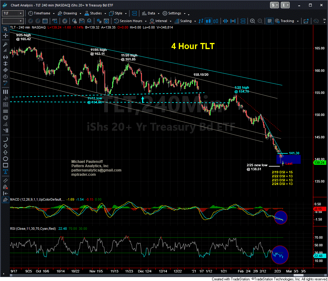This screenshot has width=328, height=281.
Task: Click the '141.30' level label
Action: [294, 153]
